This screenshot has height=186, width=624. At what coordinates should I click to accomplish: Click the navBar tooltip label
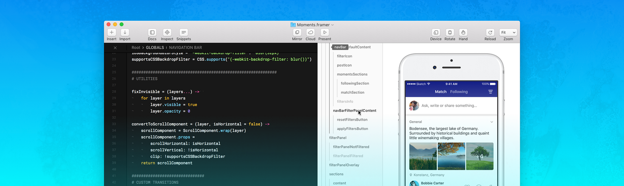[340, 47]
